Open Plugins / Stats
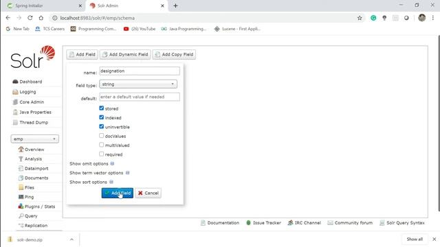 tap(36, 207)
